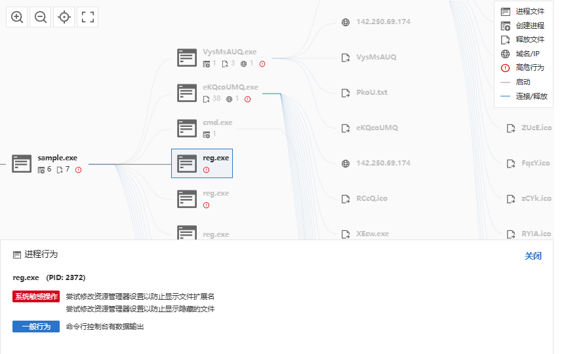Click file icon next to ZUcE.ico
Screen dimensions: 566x354
511,128
